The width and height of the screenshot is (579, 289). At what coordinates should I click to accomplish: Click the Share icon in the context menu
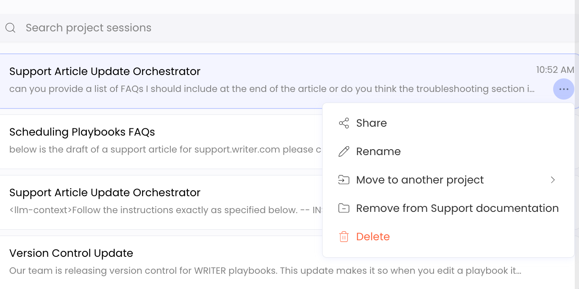pos(344,123)
